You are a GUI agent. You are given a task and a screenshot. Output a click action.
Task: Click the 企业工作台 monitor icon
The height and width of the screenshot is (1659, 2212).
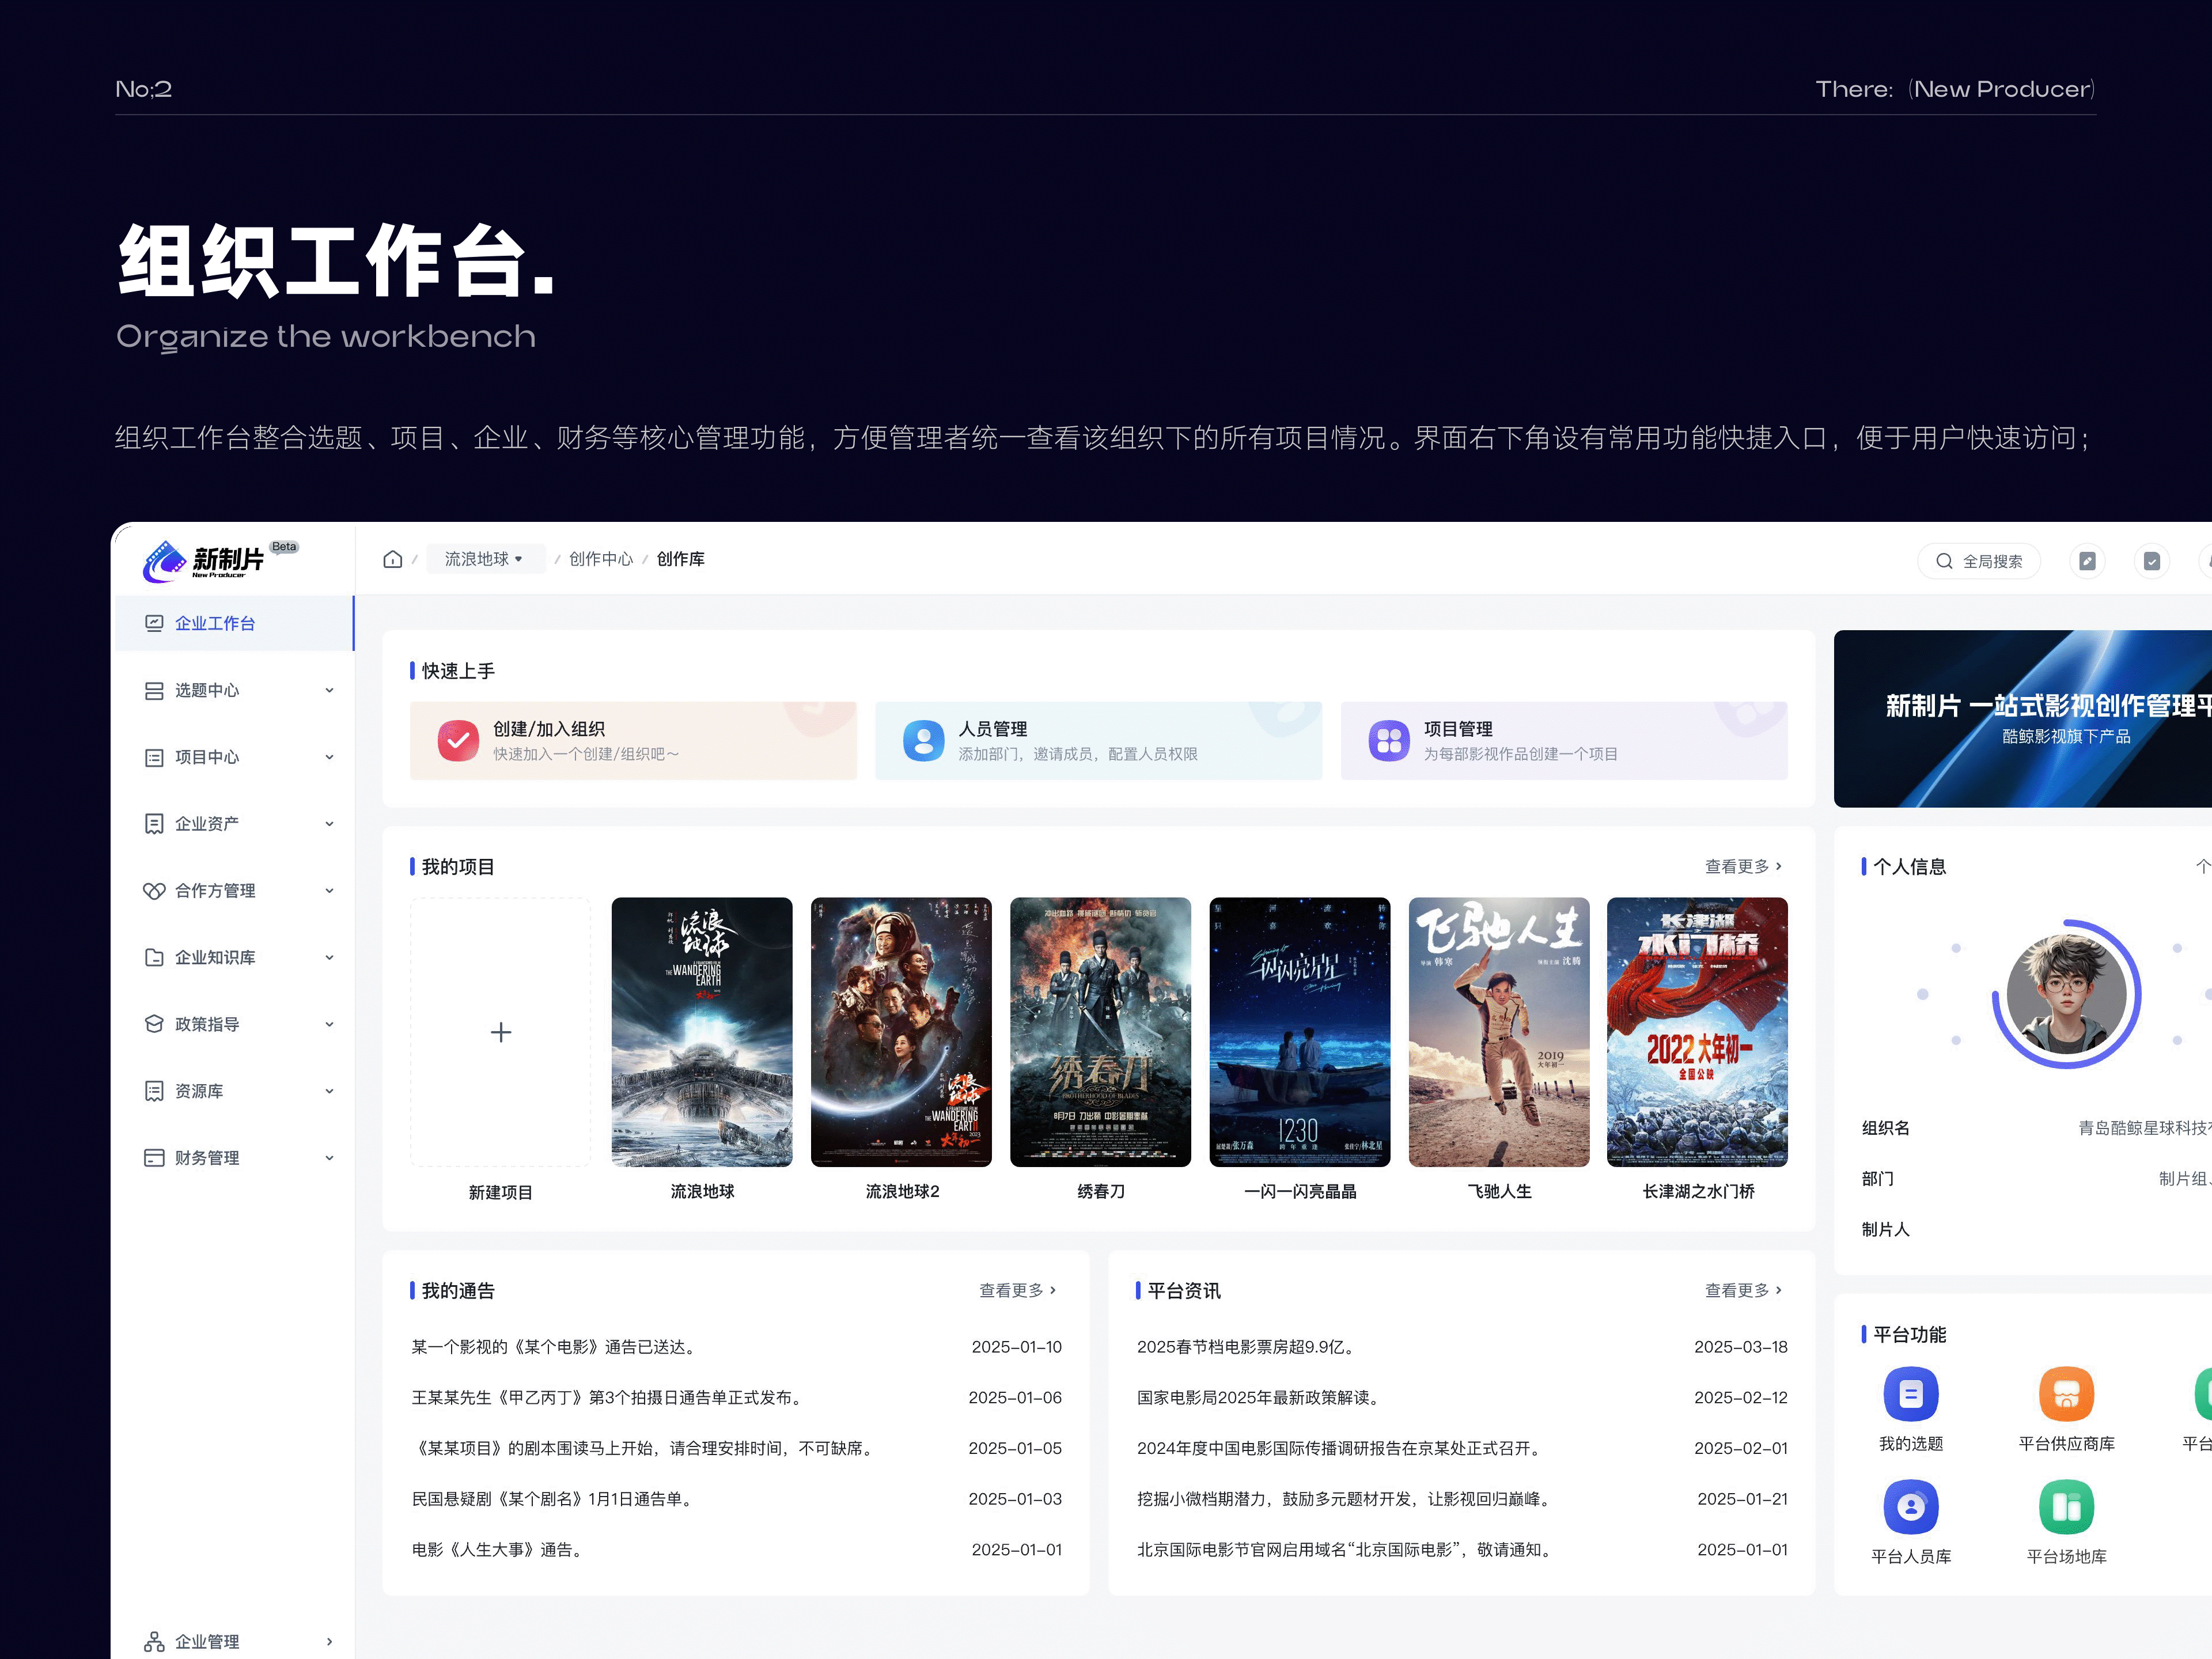(154, 623)
